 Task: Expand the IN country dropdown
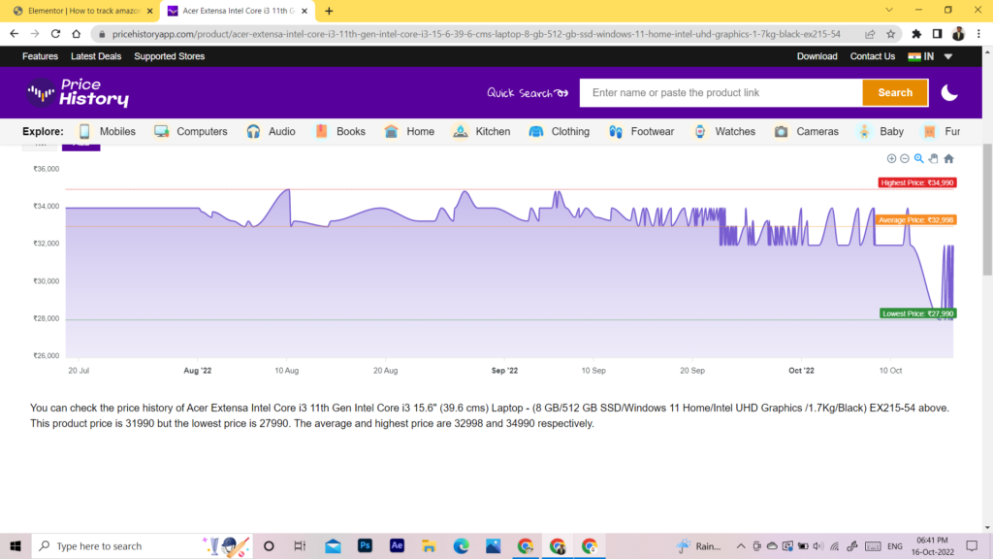click(930, 56)
